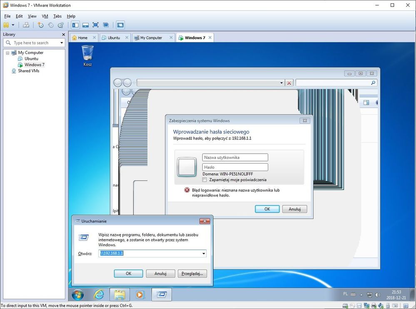Toggle the thumbnail bar view button
Image resolution: width=416 pixels, height=309 pixels.
click(85, 25)
